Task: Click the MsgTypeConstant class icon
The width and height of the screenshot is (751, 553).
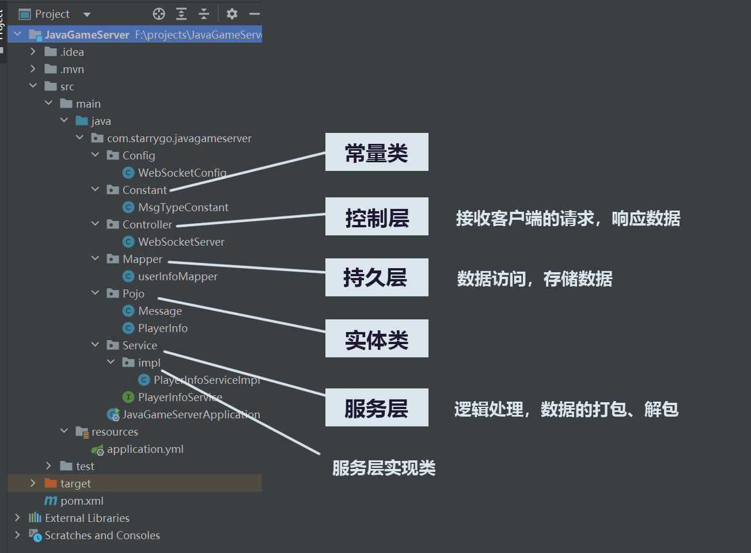Action: (x=128, y=207)
